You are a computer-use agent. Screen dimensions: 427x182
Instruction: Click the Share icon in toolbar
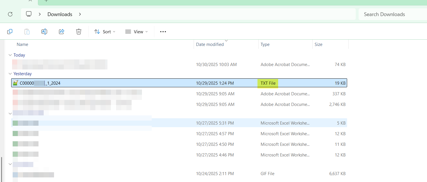point(61,32)
